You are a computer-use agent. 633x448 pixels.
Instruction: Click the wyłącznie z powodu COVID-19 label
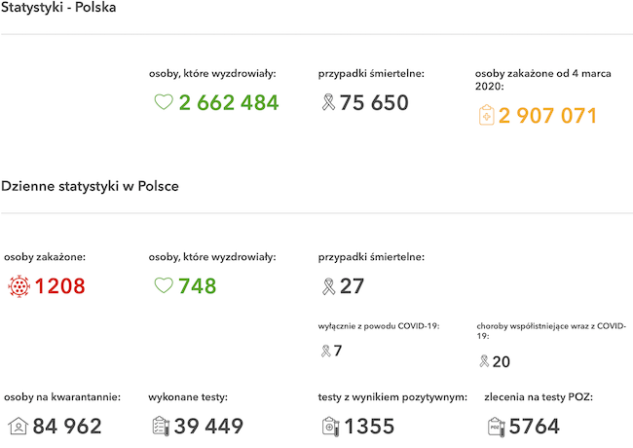379,326
